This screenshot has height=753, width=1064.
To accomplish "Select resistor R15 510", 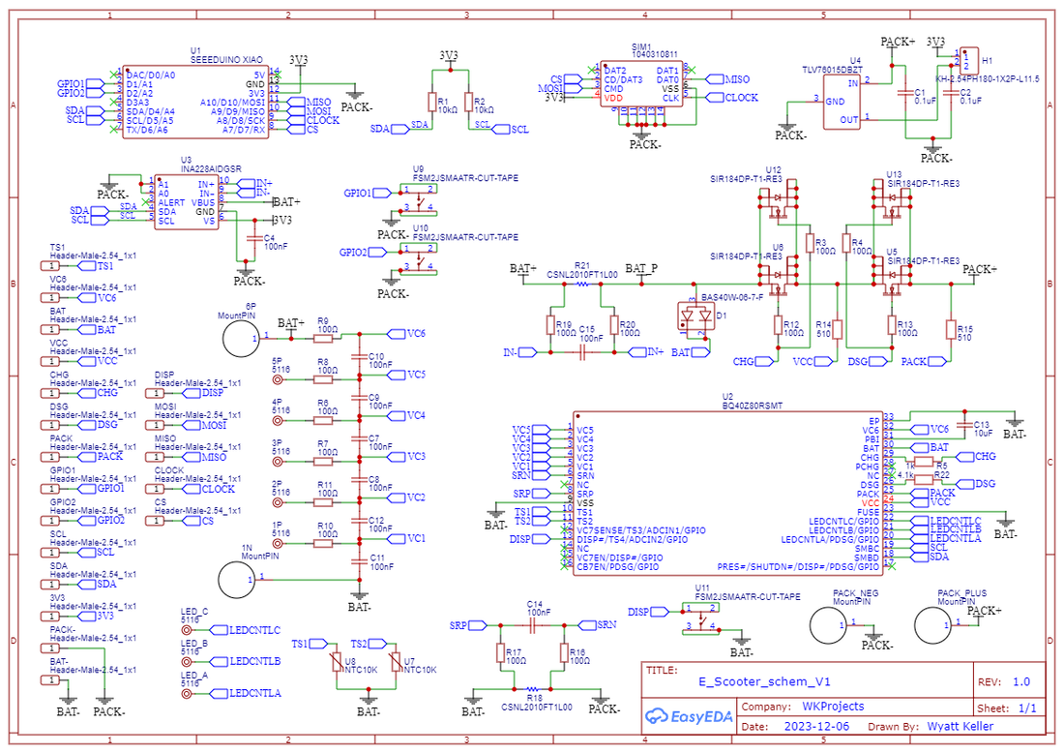I will [x=951, y=329].
